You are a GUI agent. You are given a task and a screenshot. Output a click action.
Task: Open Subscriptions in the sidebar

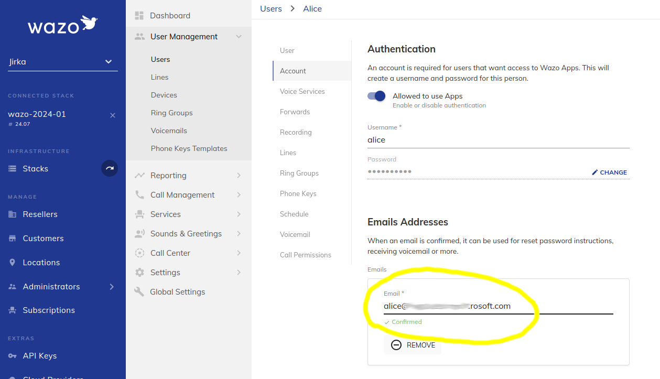(x=49, y=310)
